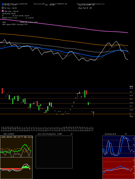Click the 'Day Vol: 0 M' value
Viewport: 135px width, 179px height.
(x=85, y=8)
